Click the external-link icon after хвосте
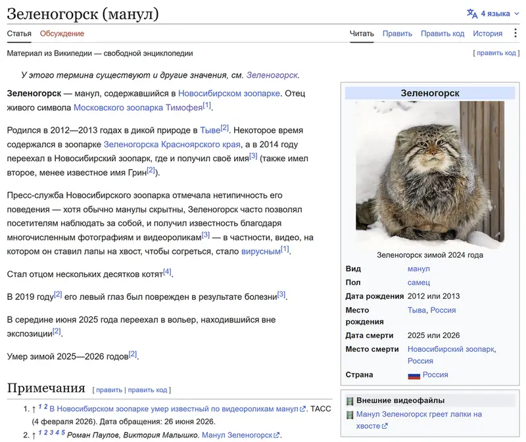The image size is (526, 442). click(x=385, y=426)
